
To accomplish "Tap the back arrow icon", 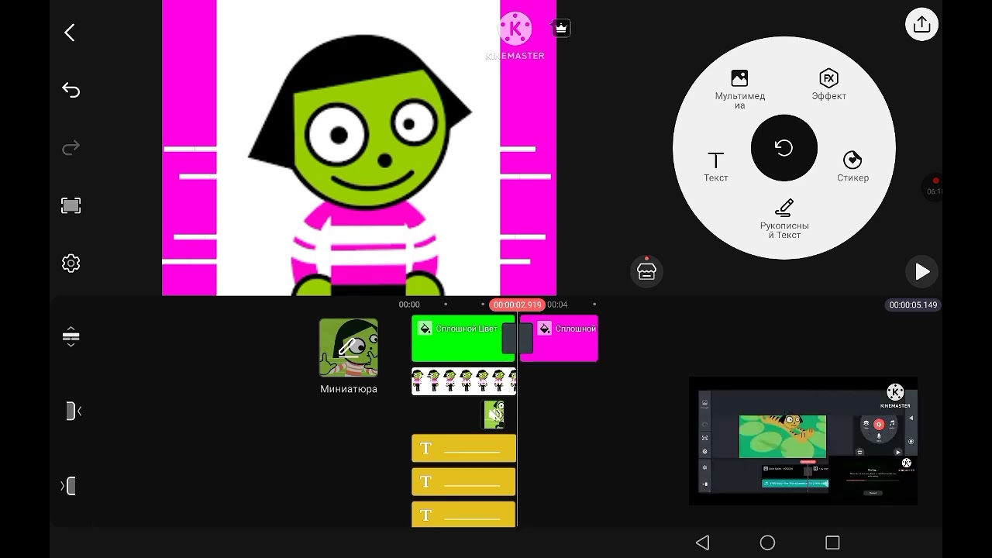I will (70, 33).
